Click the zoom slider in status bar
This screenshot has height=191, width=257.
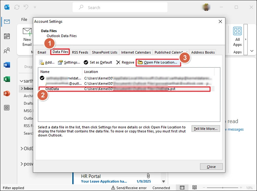click(222, 188)
